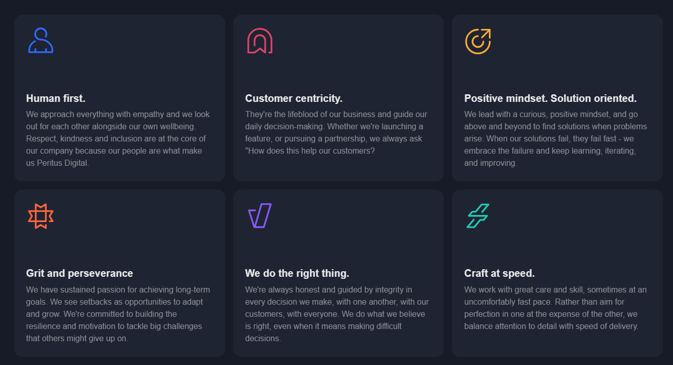Click the Customer centricity description text
The image size is (673, 365).
click(x=336, y=132)
